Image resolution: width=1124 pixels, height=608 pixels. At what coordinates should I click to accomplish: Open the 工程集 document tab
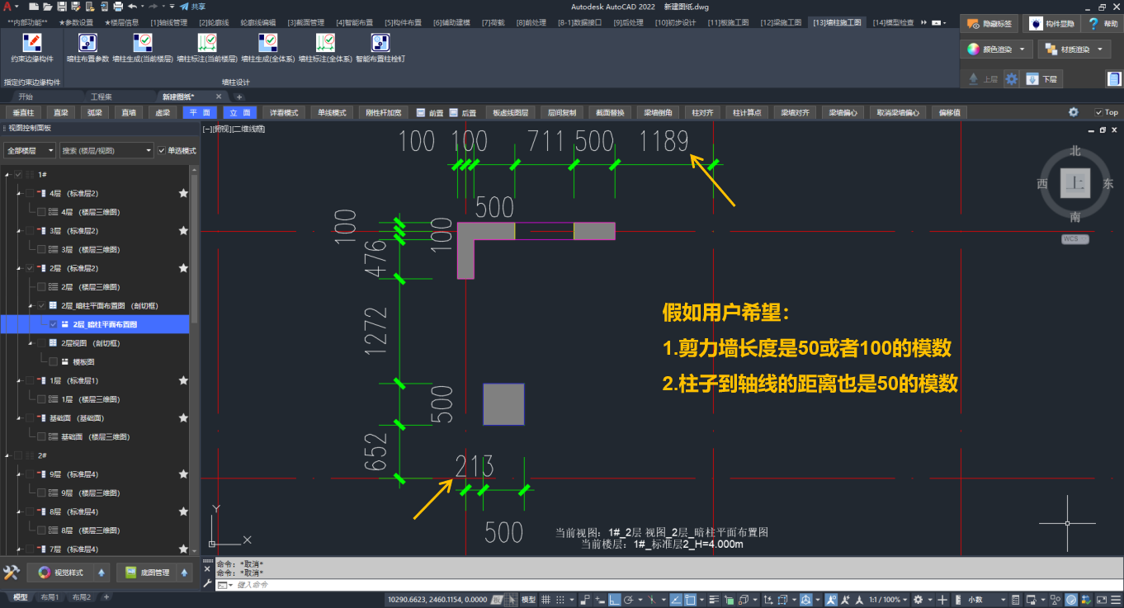102,97
